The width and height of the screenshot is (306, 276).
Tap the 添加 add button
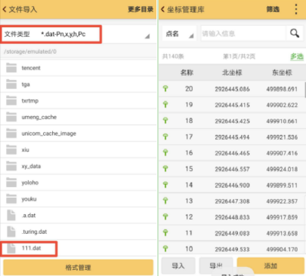[270, 265]
